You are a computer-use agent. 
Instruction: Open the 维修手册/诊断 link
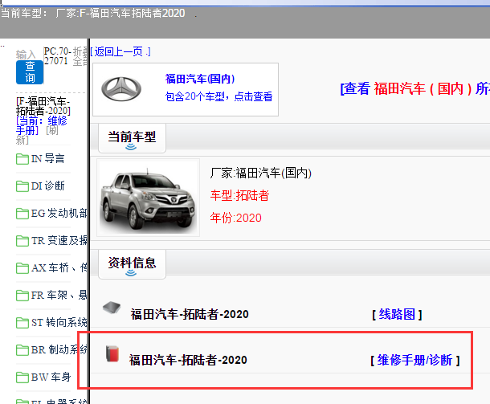pyautogui.click(x=415, y=361)
